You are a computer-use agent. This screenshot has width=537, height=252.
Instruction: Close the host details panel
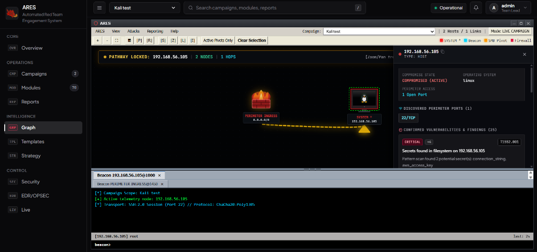tap(524, 54)
